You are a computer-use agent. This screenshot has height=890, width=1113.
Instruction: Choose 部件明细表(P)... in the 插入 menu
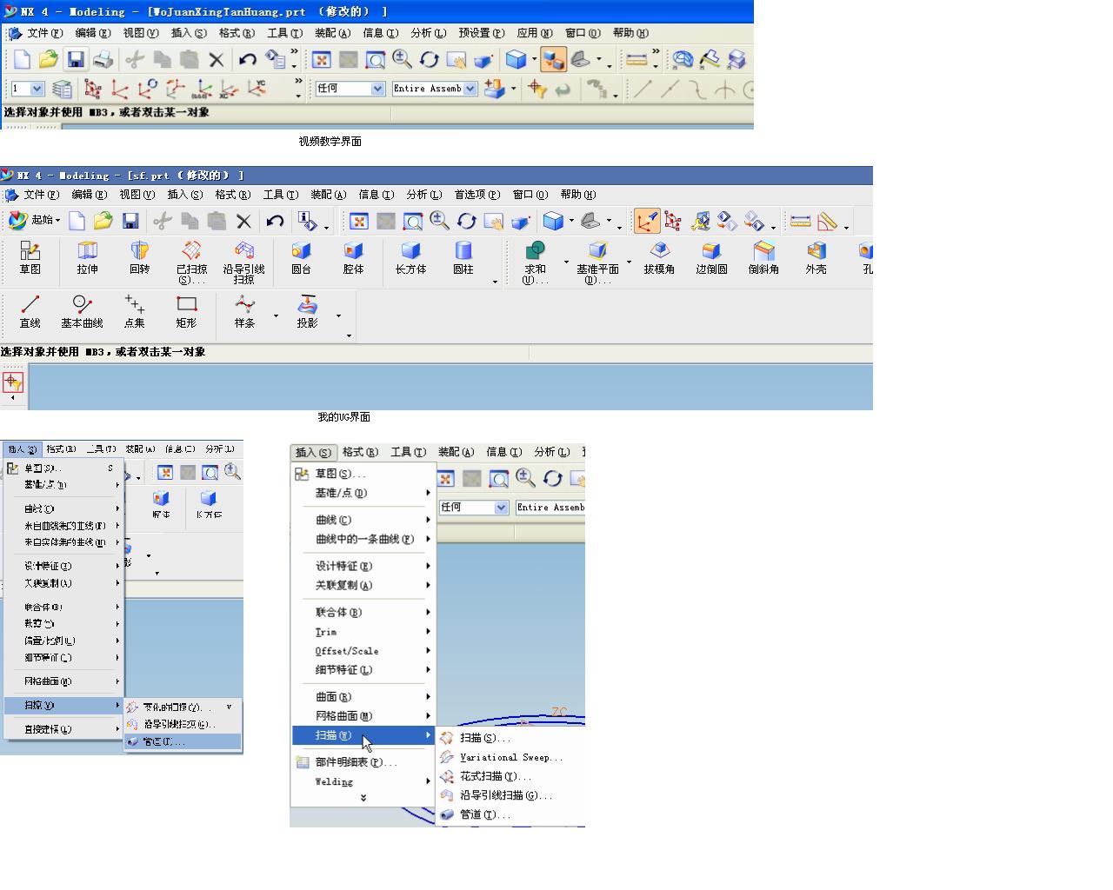pos(363,763)
